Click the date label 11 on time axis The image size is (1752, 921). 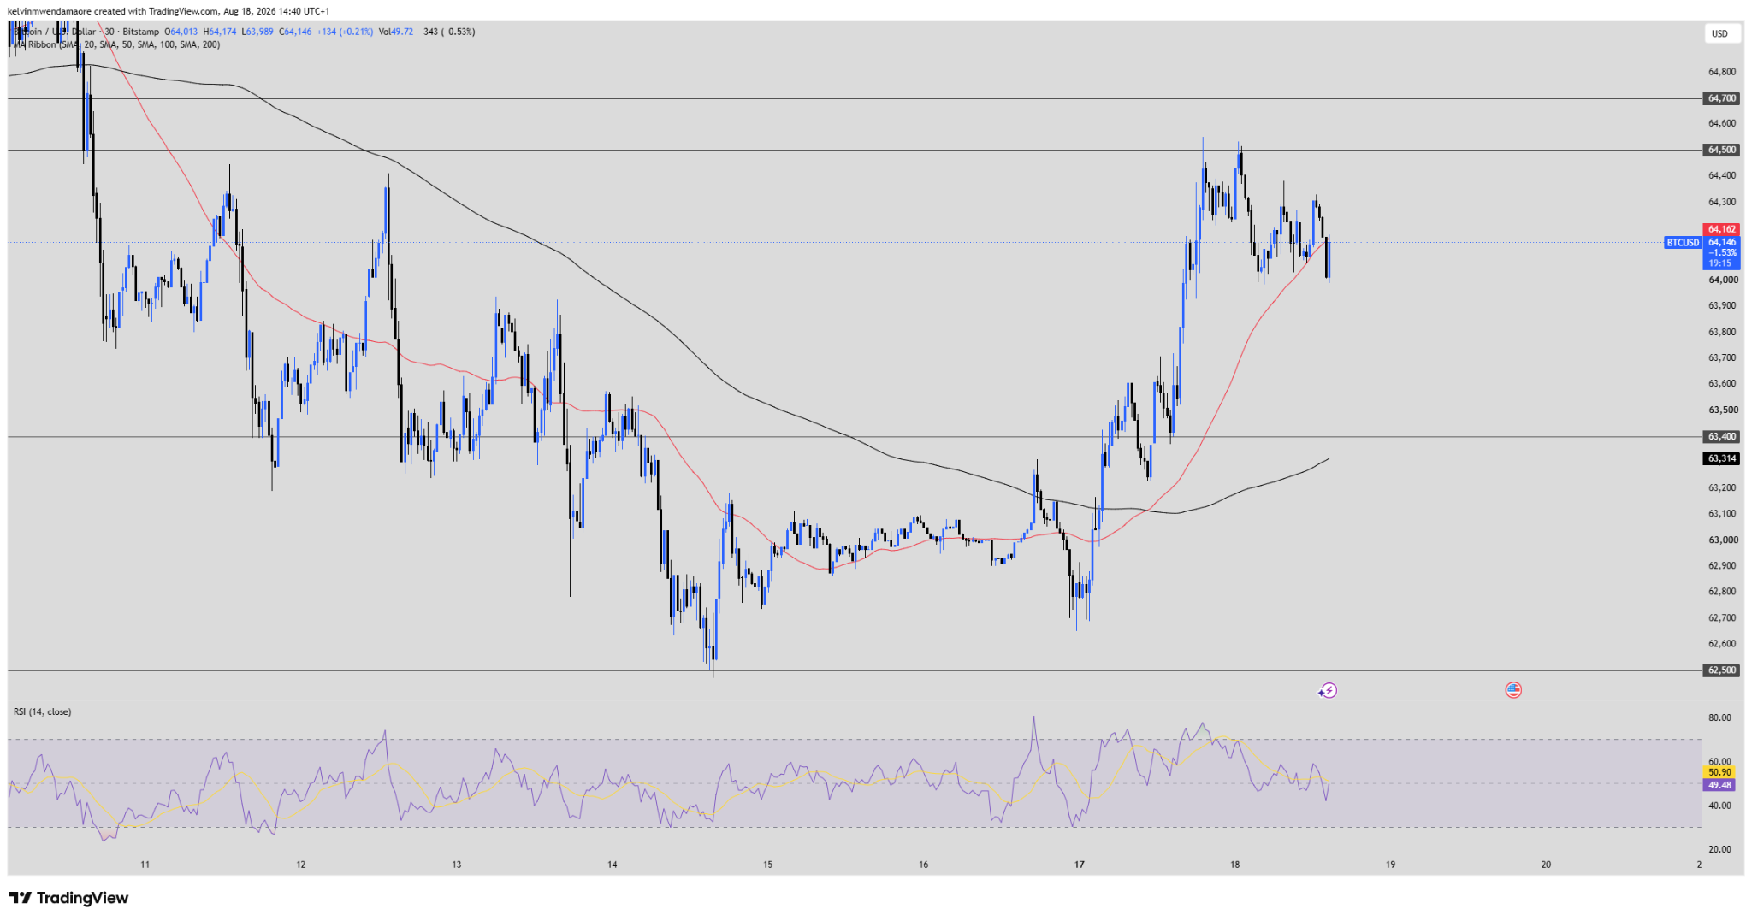pos(145,865)
